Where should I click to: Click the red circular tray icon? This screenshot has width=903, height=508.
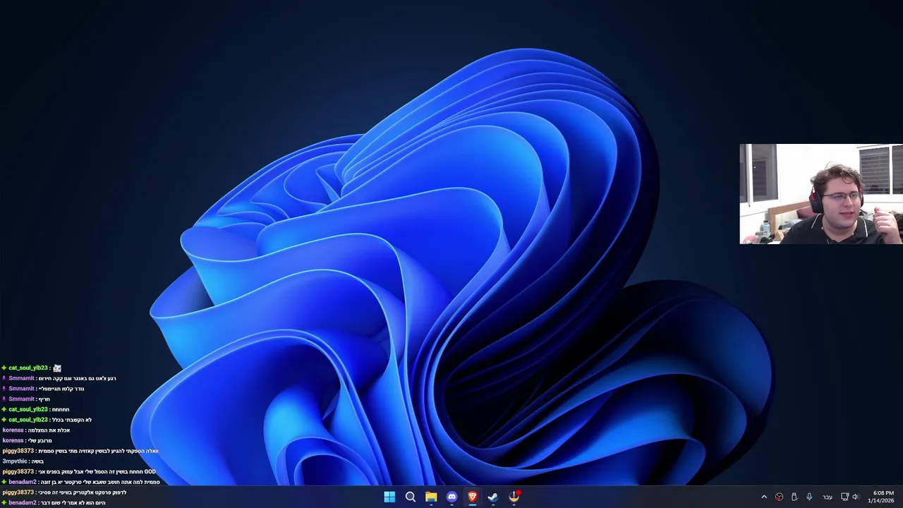coord(779,497)
